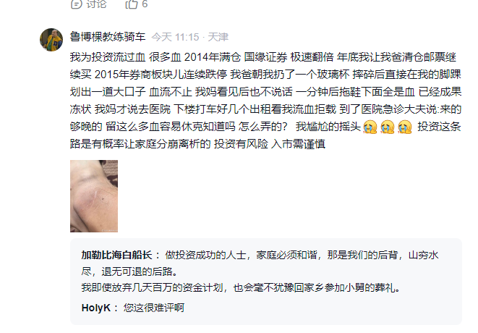The width and height of the screenshot is (478, 333).
Task: Click the middle crying emoji
Action: 388,127
